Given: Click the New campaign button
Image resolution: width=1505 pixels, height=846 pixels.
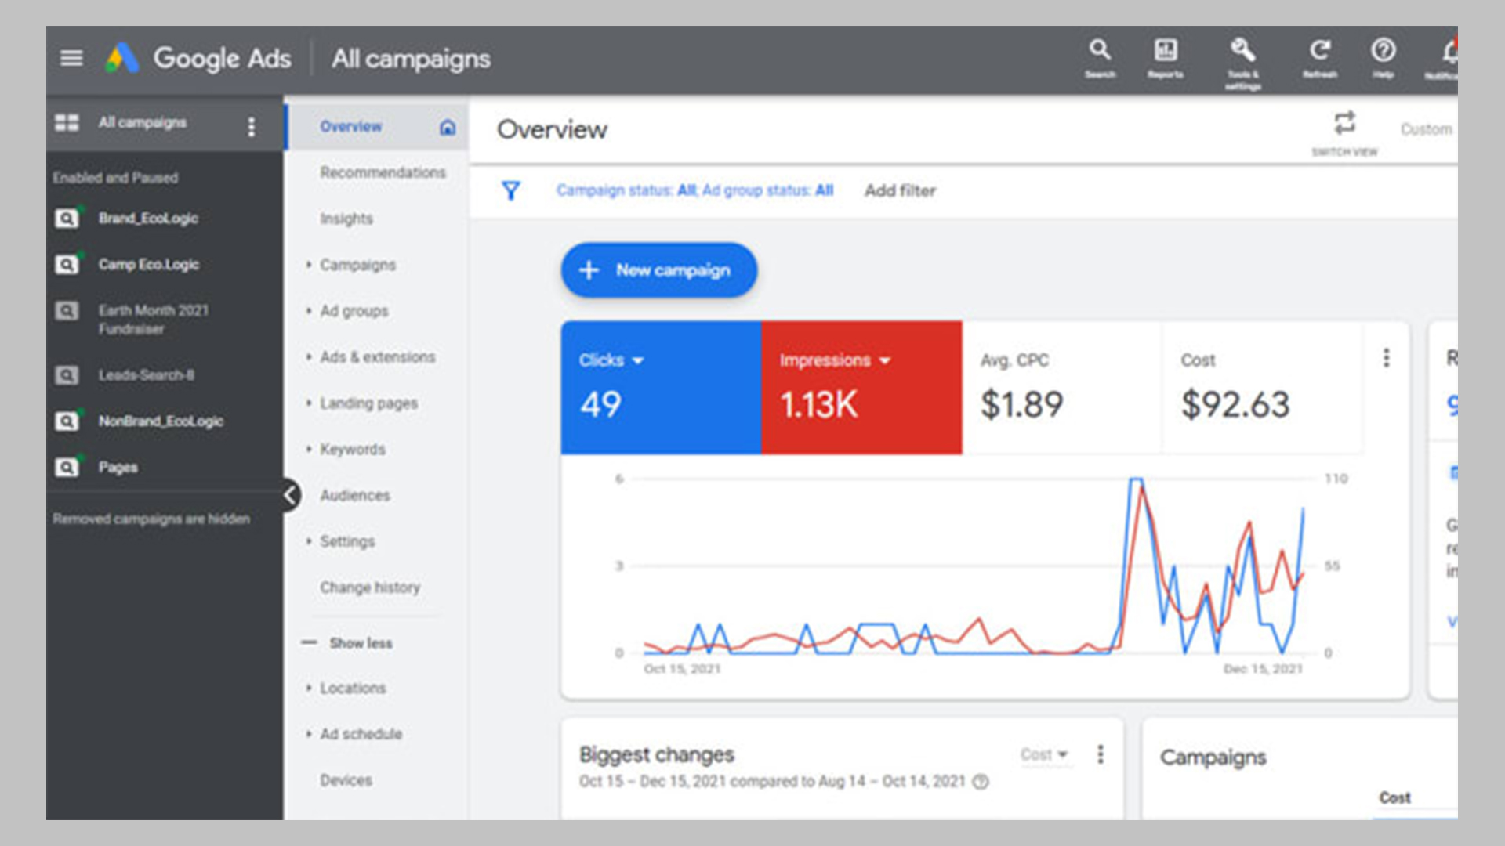Looking at the screenshot, I should [x=658, y=270].
